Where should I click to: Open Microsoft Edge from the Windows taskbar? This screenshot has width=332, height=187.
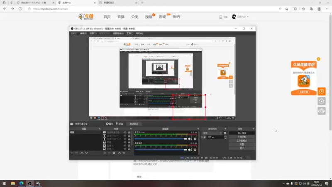pyautogui.click(x=22, y=184)
